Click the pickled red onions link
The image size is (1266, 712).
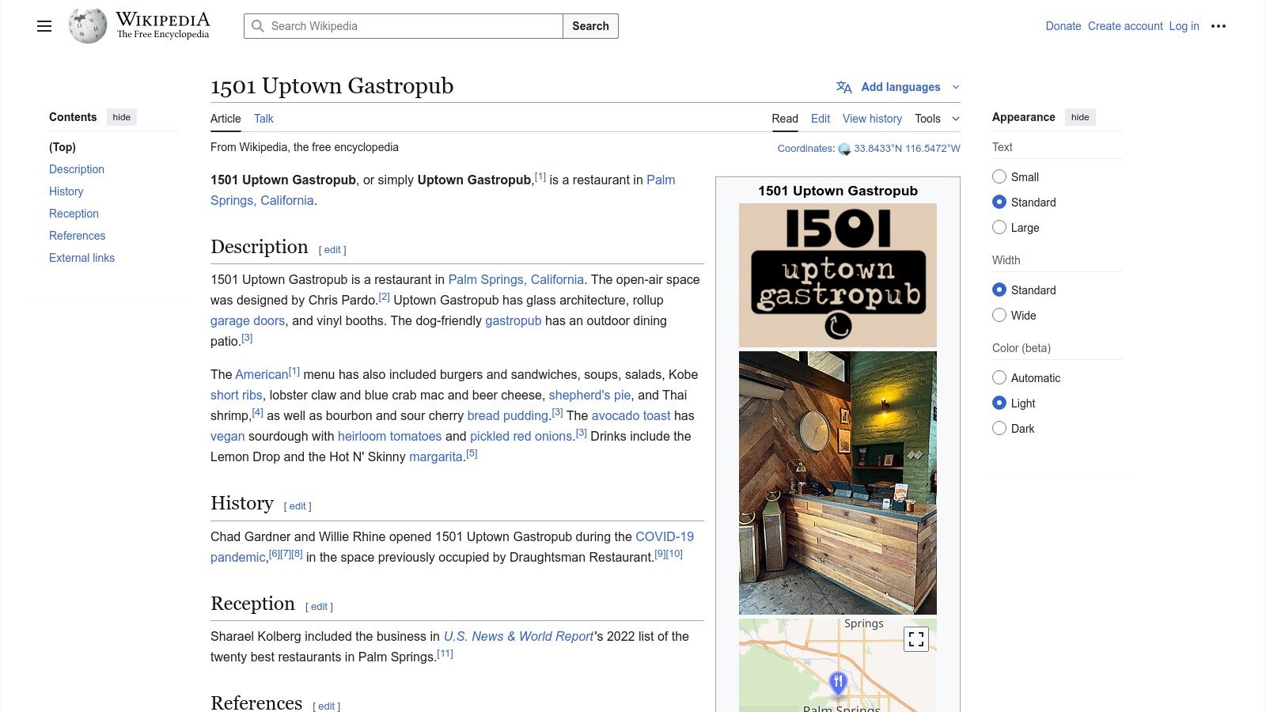click(x=521, y=436)
